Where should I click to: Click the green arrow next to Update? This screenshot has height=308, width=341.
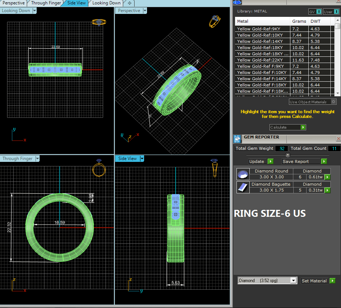point(270,162)
